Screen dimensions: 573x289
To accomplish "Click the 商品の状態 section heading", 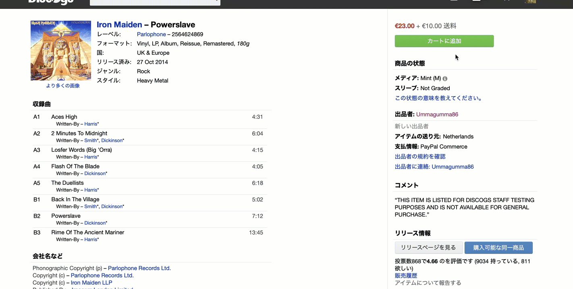I will click(410, 64).
